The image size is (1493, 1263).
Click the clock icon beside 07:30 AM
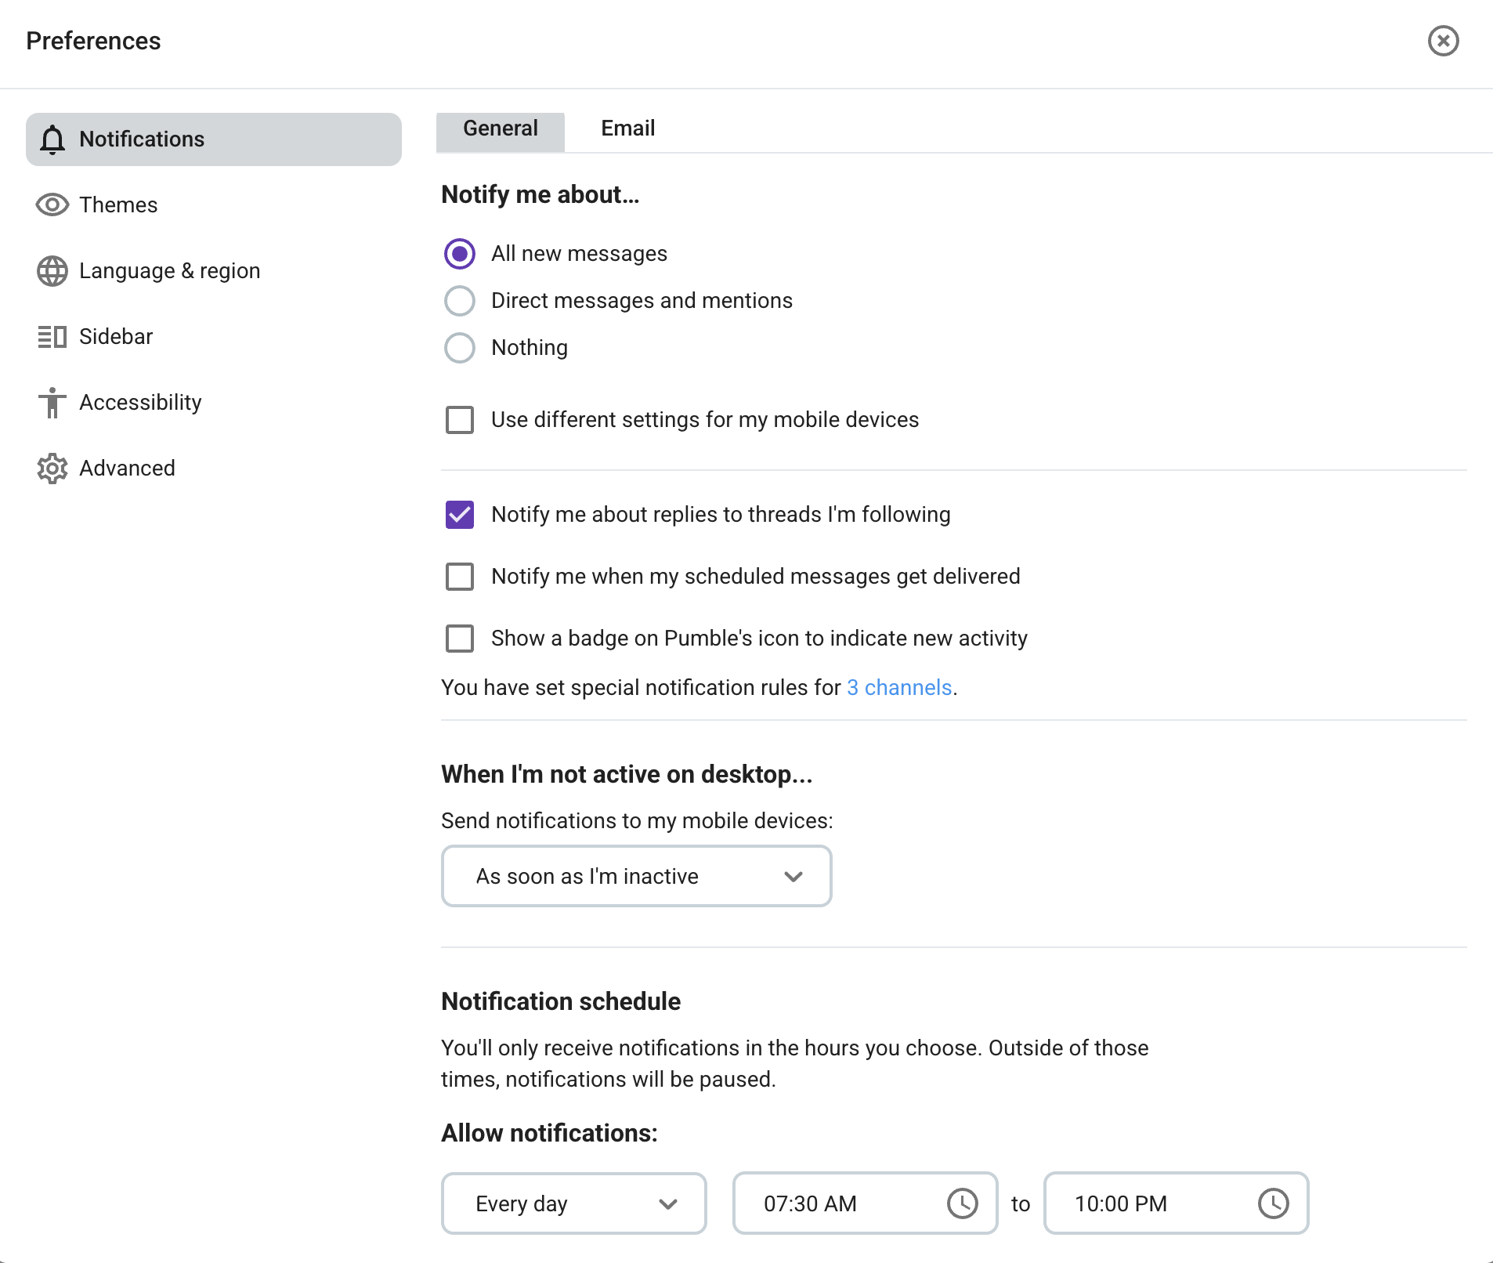click(x=963, y=1203)
